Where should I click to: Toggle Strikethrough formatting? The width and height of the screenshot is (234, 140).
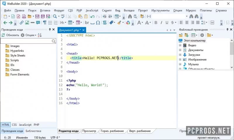(x=172, y=23)
